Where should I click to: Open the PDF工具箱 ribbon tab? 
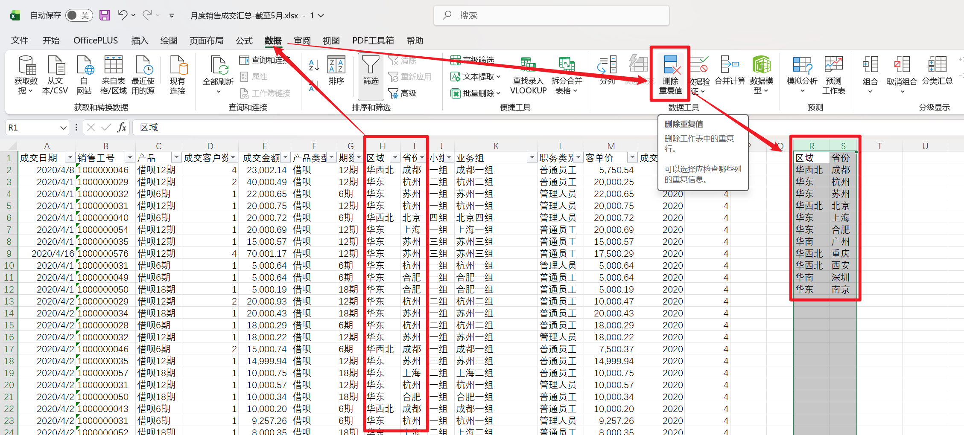(373, 40)
